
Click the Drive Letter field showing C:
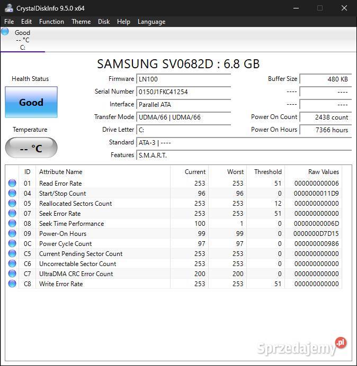[183, 130]
